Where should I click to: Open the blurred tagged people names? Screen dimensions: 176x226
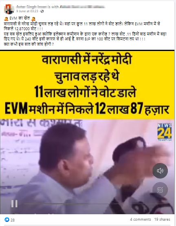(82, 7)
